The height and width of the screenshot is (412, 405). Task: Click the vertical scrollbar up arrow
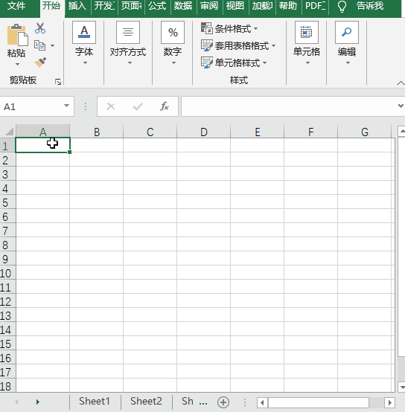tap(402, 131)
